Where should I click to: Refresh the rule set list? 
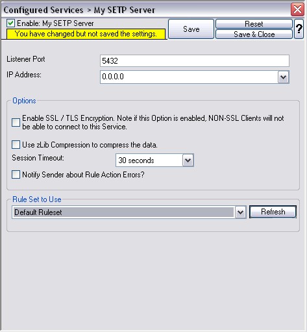[x=273, y=212]
